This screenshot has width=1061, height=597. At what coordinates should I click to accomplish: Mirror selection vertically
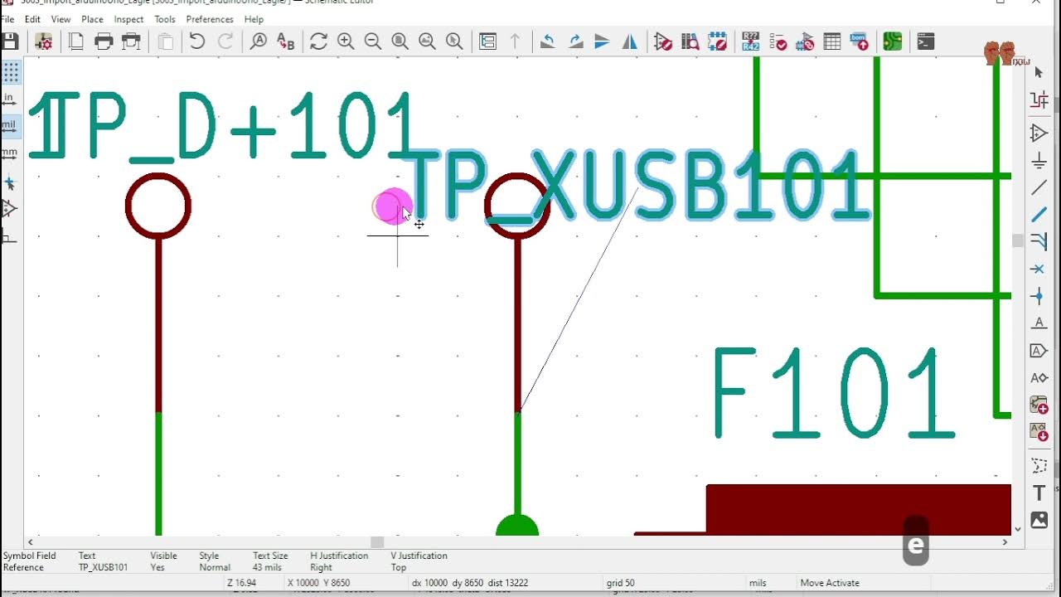[603, 41]
